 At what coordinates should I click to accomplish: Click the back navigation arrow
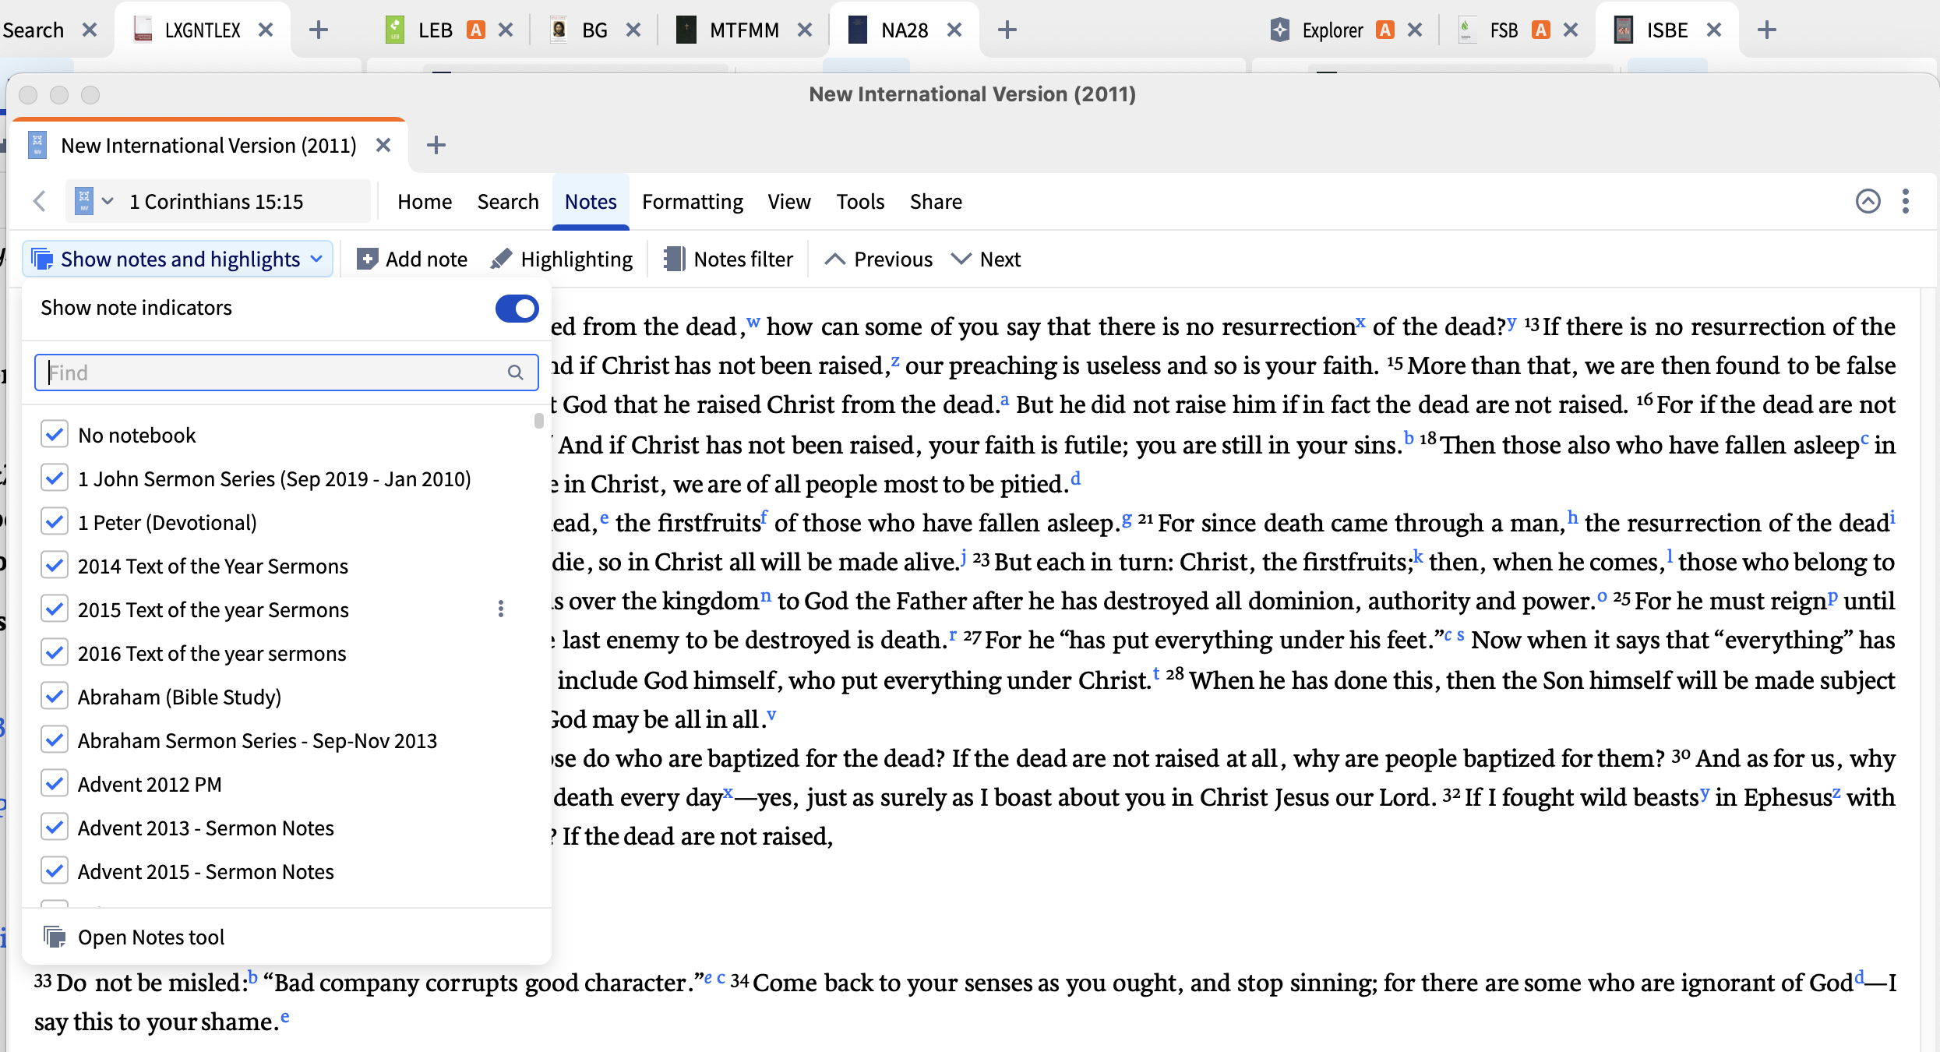click(40, 201)
